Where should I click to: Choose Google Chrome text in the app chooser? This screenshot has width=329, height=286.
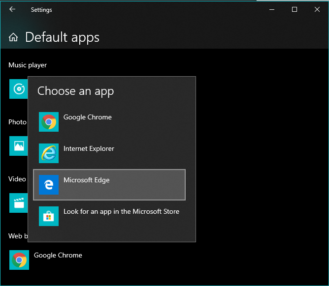(x=88, y=117)
